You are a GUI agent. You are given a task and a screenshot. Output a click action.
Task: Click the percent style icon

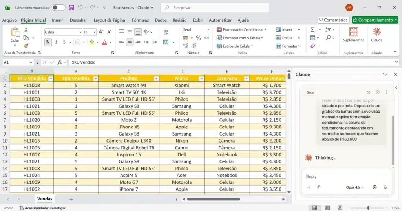tap(198, 38)
